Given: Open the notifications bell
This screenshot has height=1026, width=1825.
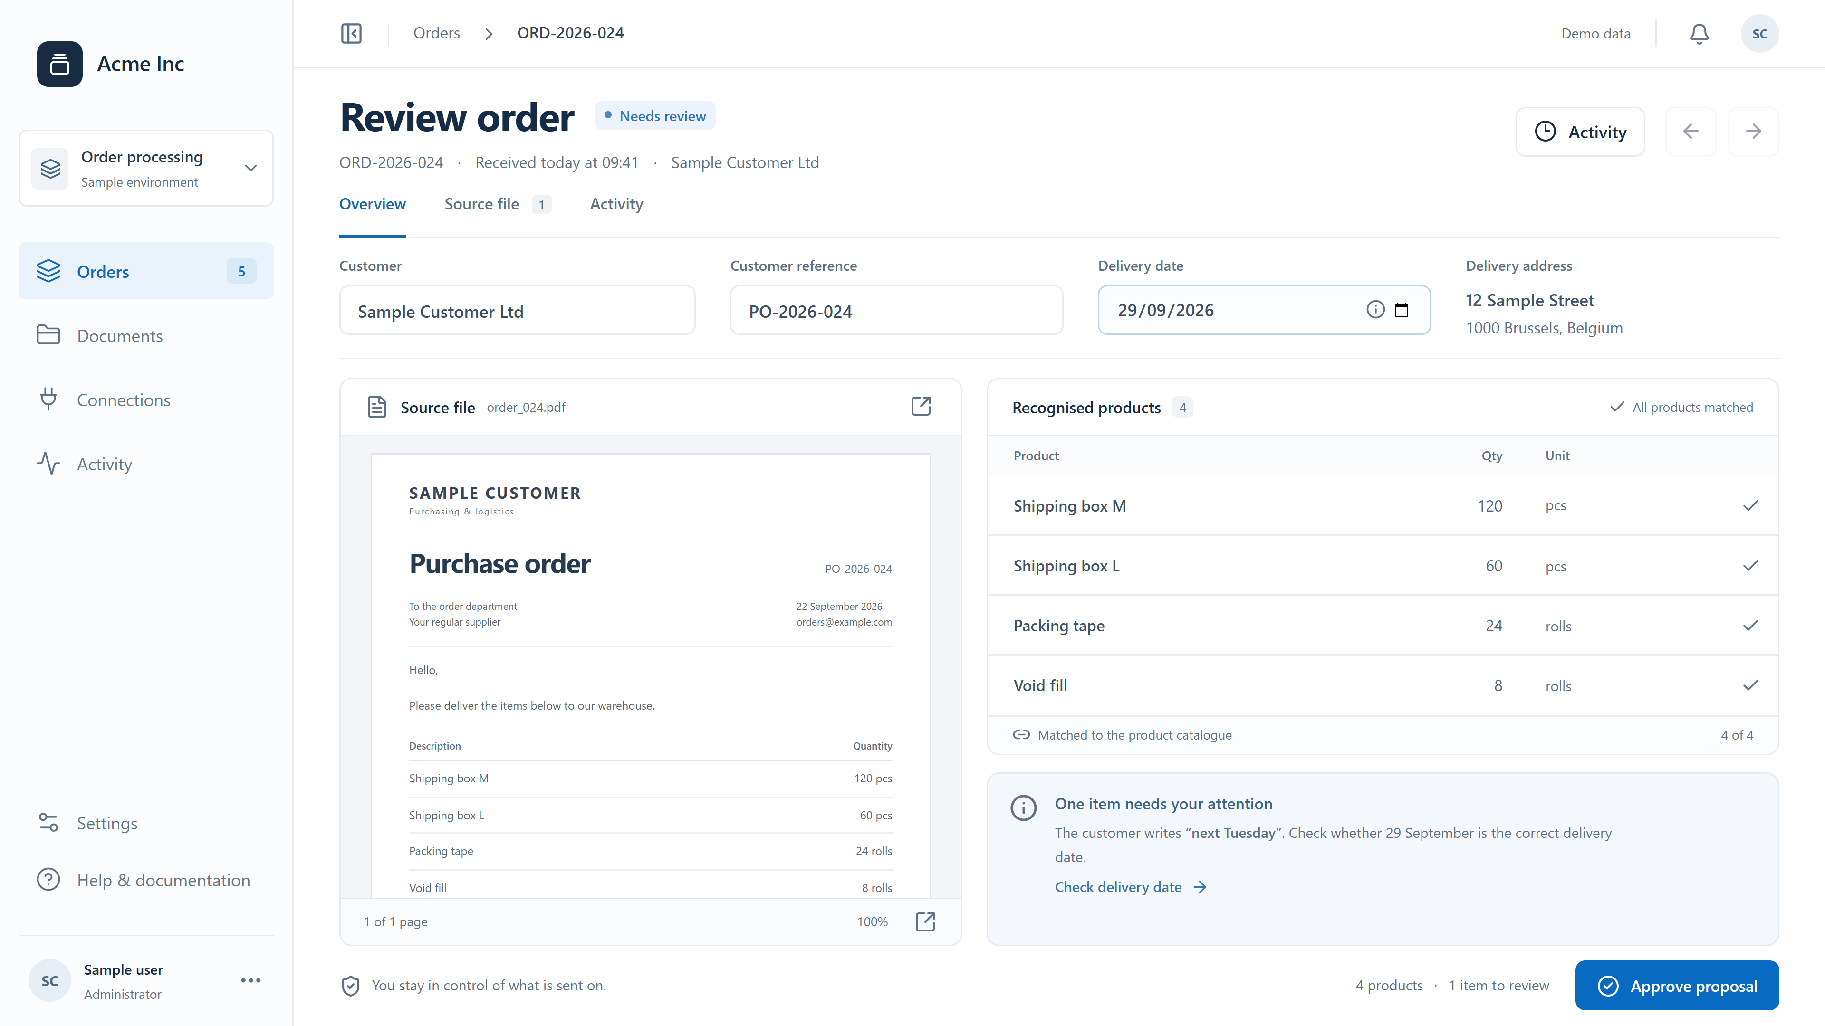Looking at the screenshot, I should (1699, 33).
